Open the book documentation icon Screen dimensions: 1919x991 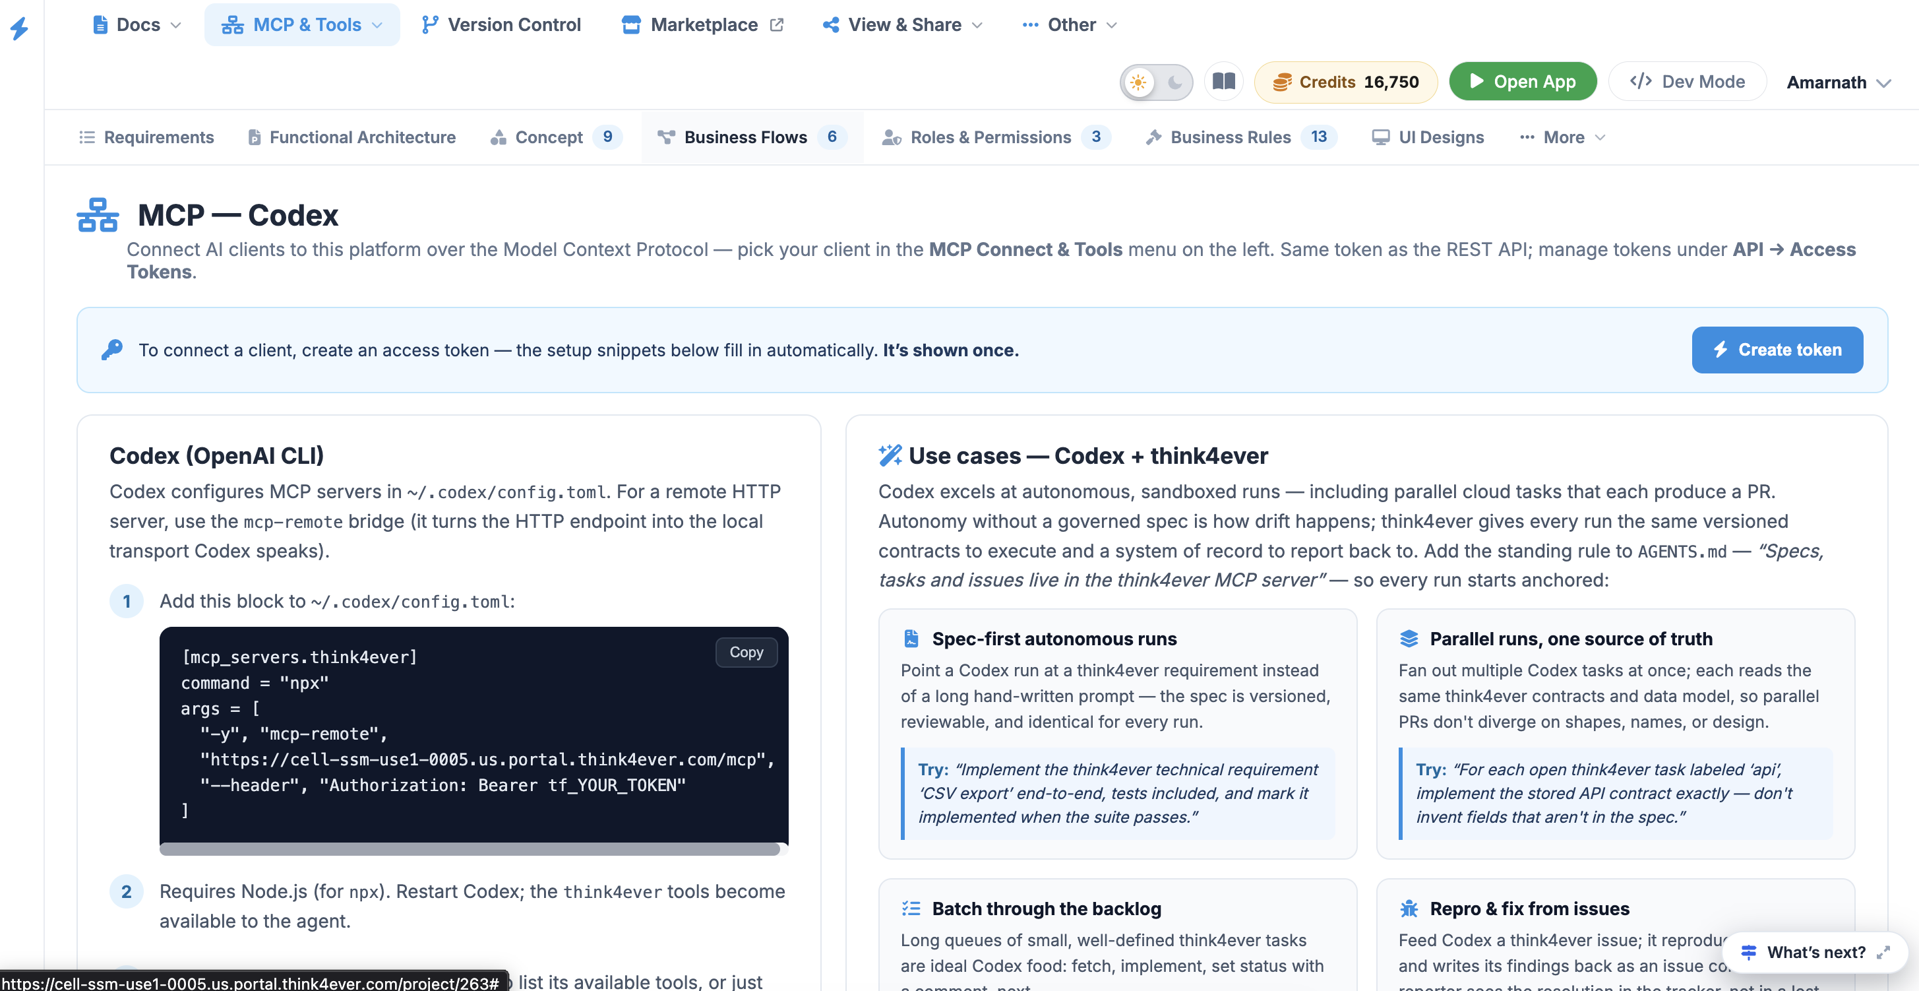point(1224,81)
